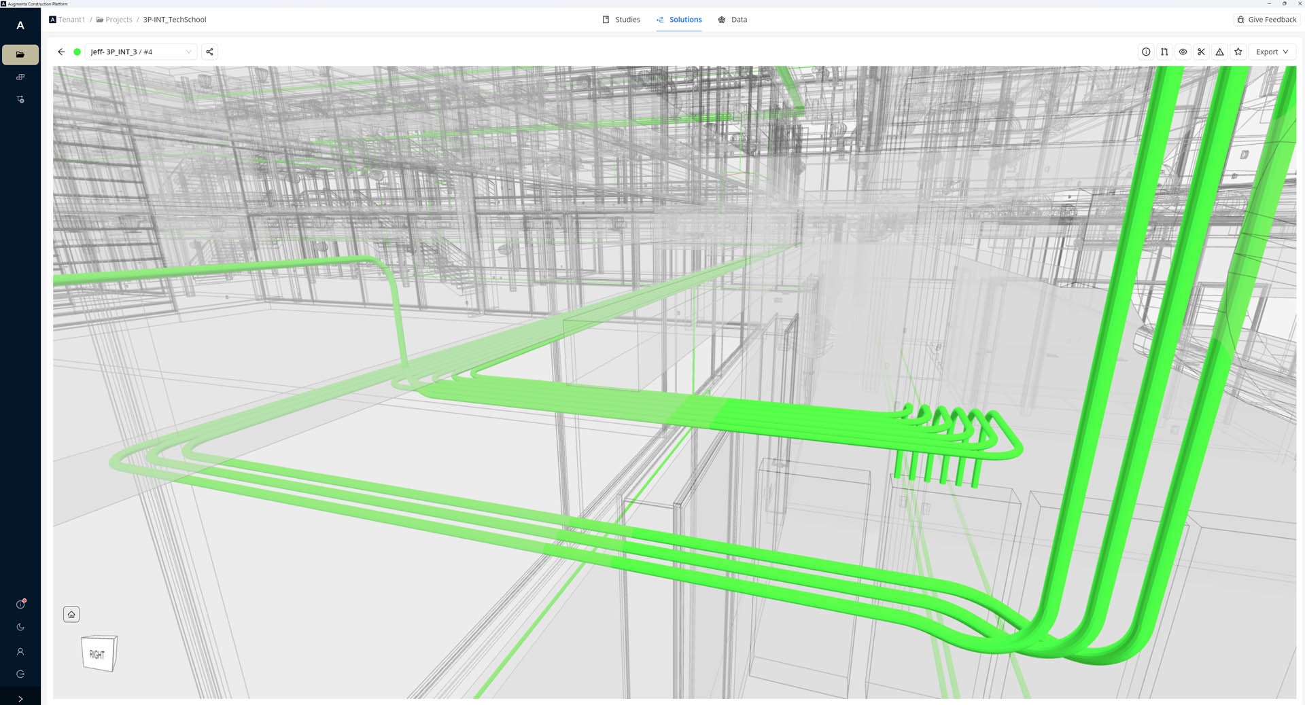Click the logout icon in sidebar
1305x705 pixels.
pyautogui.click(x=20, y=674)
